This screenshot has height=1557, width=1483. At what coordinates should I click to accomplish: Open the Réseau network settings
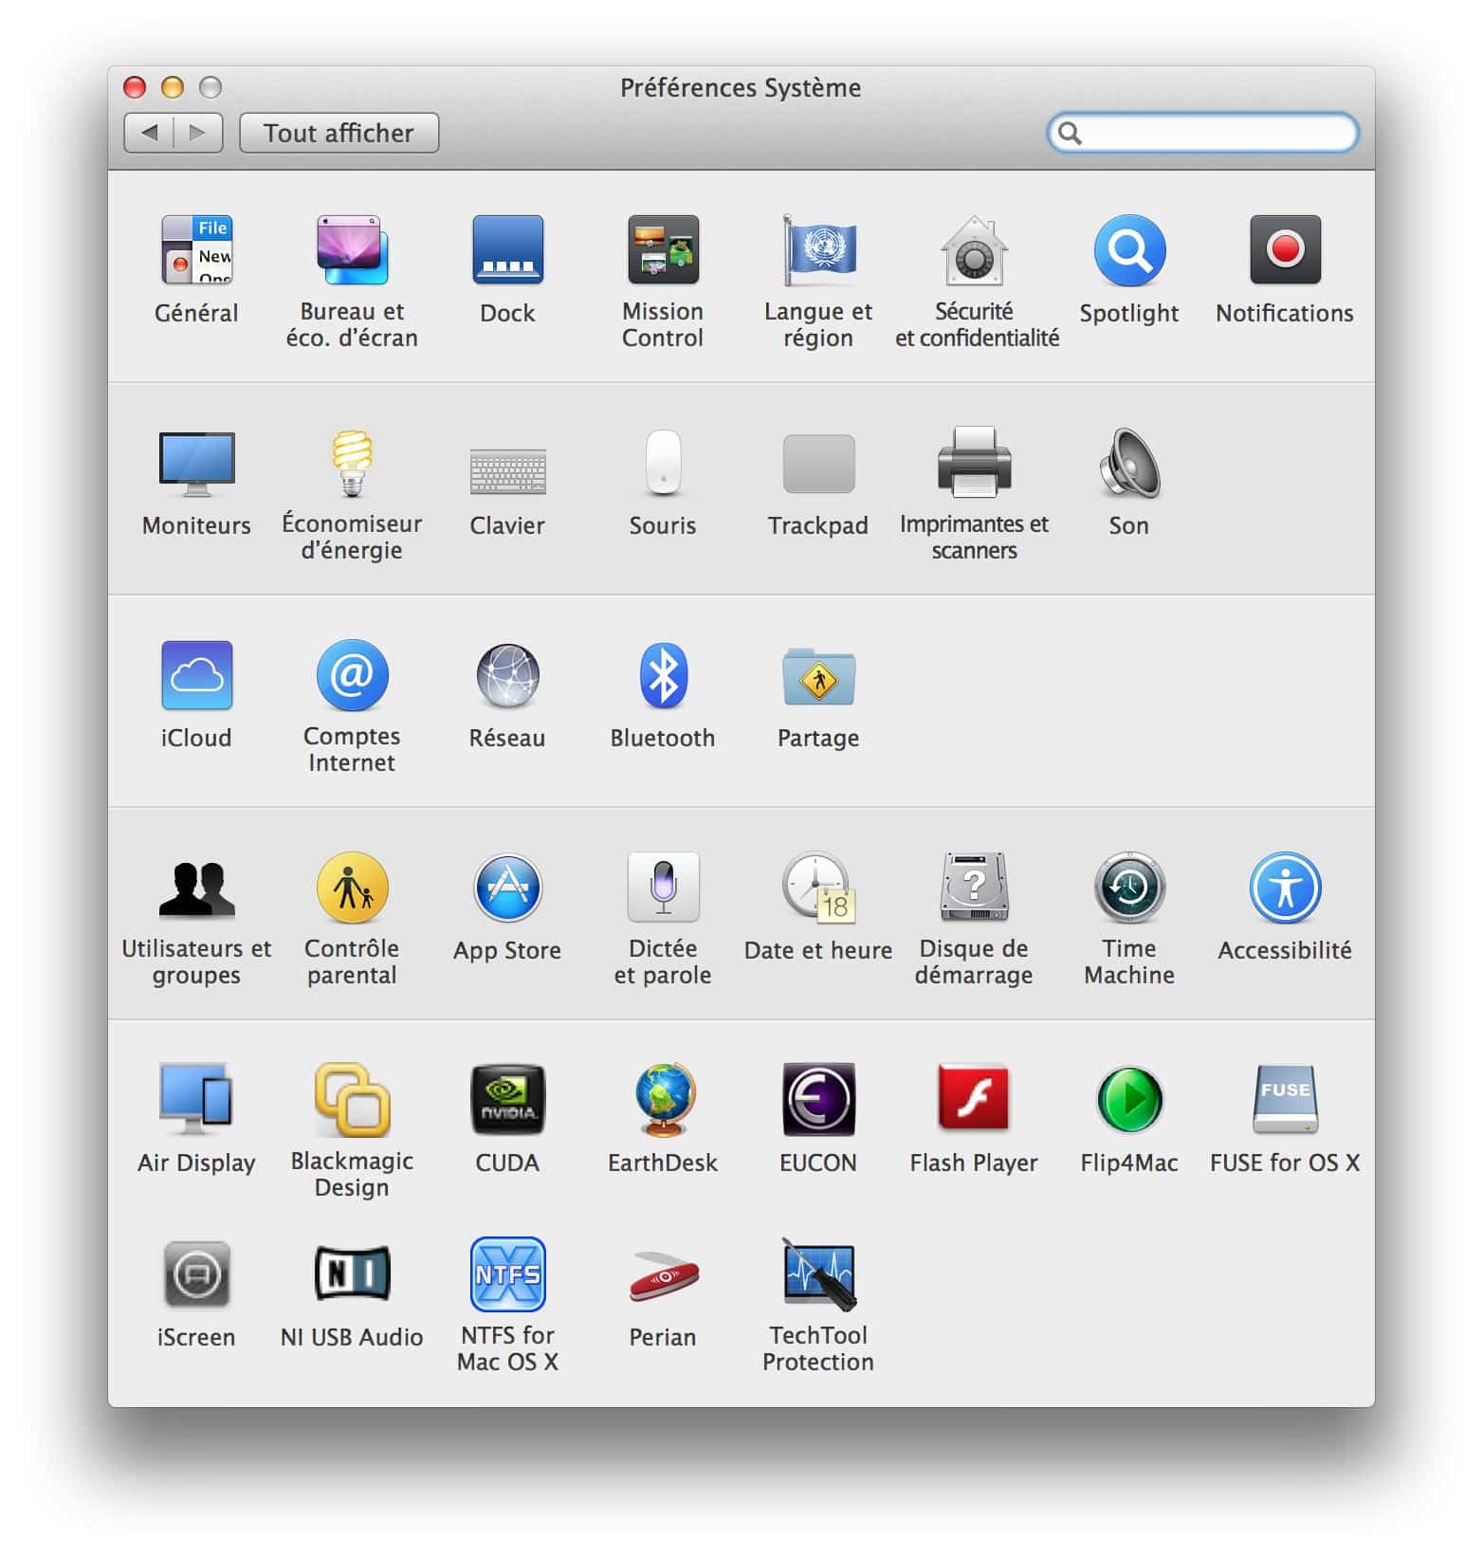pyautogui.click(x=507, y=675)
